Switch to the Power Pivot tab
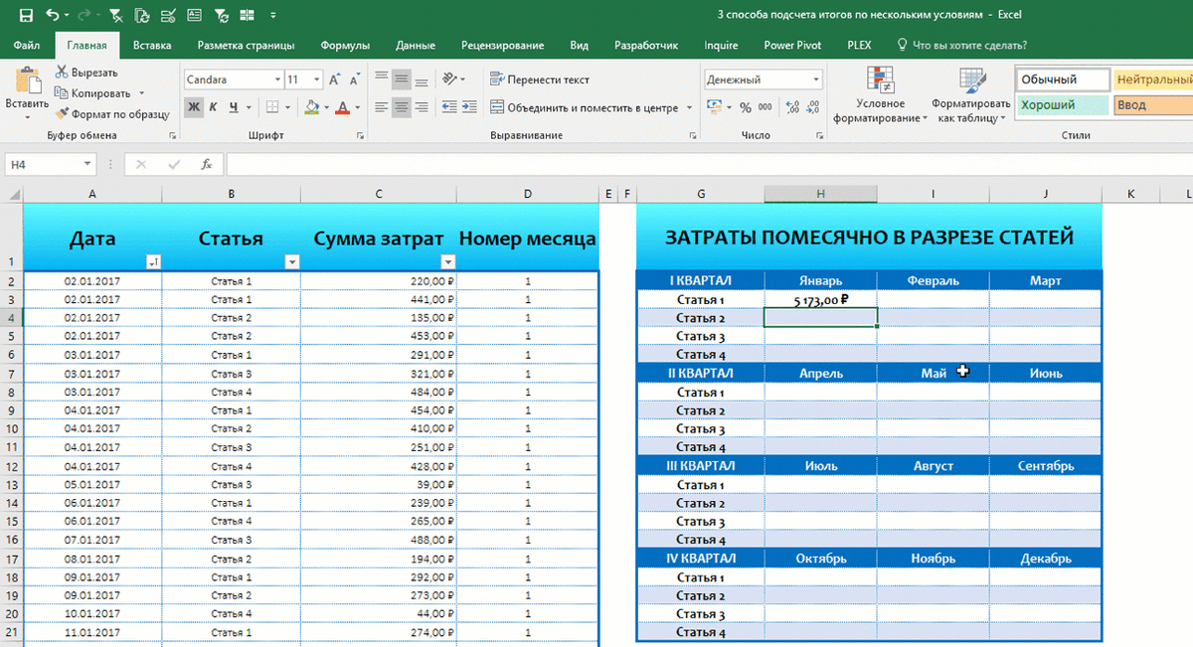 pyautogui.click(x=792, y=45)
